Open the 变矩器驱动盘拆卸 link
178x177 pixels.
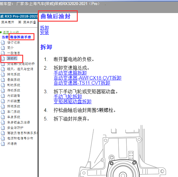[73, 102]
